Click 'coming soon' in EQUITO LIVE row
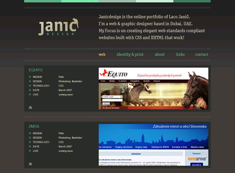This screenshot has height=173, width=235. tap(66, 95)
